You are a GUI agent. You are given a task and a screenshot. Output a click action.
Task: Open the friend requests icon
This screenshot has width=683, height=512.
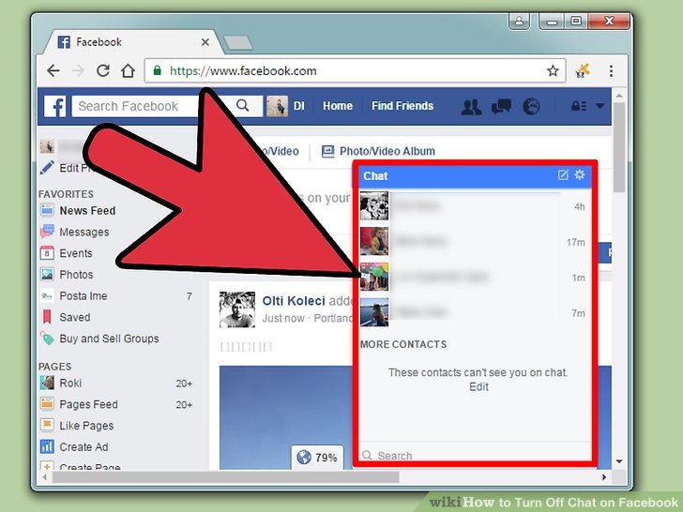tap(472, 107)
